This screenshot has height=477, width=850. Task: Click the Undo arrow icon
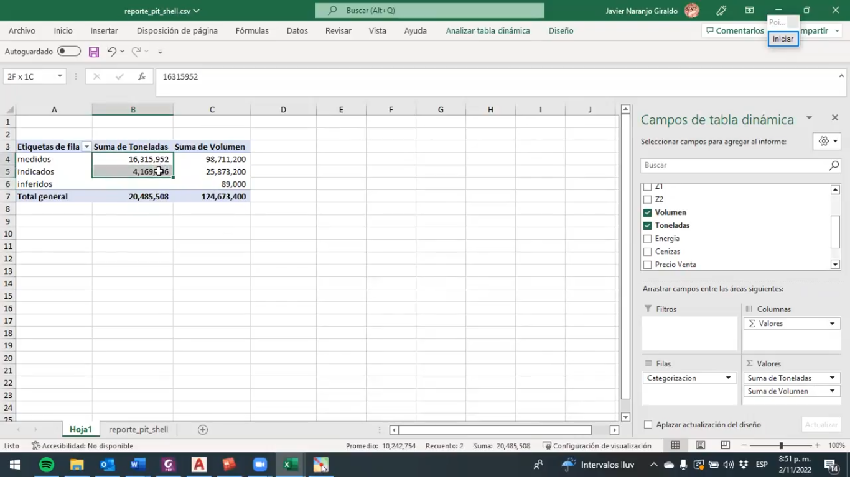tap(111, 52)
